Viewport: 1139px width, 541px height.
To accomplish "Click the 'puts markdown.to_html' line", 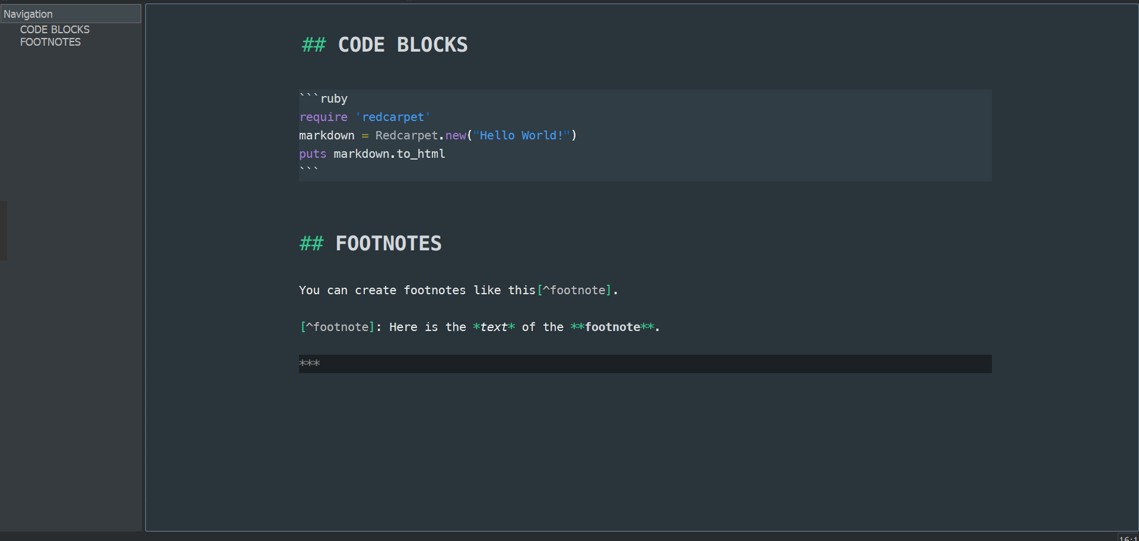I will click(x=372, y=154).
